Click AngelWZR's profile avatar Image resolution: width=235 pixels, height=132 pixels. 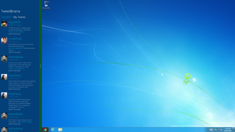4,24
